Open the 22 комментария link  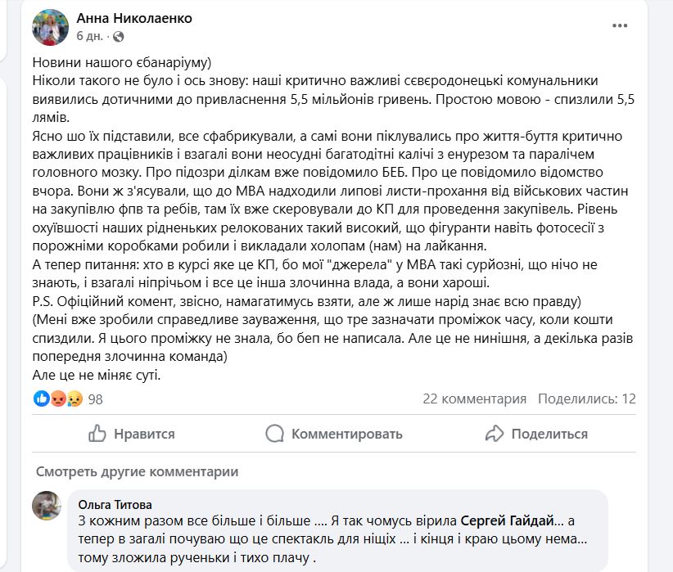click(x=474, y=399)
